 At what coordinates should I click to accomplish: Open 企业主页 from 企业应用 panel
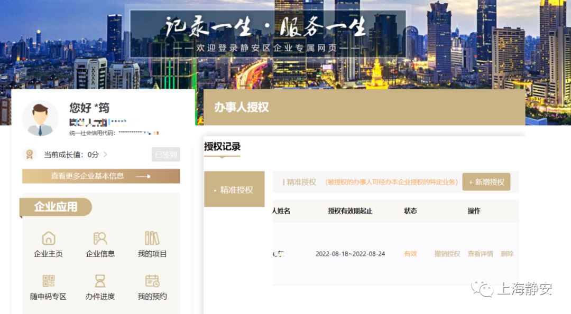(48, 244)
